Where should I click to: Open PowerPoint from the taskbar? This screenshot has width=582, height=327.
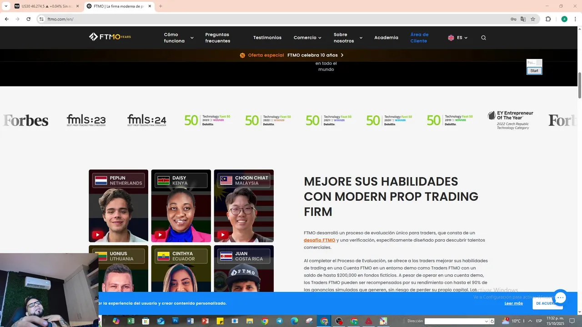click(205, 321)
